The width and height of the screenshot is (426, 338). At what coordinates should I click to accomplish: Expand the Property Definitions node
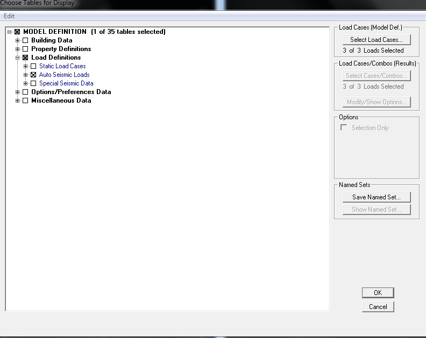pyautogui.click(x=17, y=49)
